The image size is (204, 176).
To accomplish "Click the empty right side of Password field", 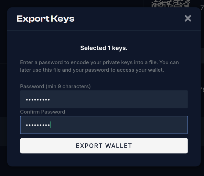I will pos(130,99).
